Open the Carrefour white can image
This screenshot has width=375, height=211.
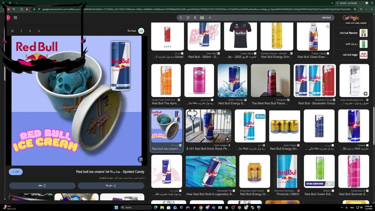[354, 81]
